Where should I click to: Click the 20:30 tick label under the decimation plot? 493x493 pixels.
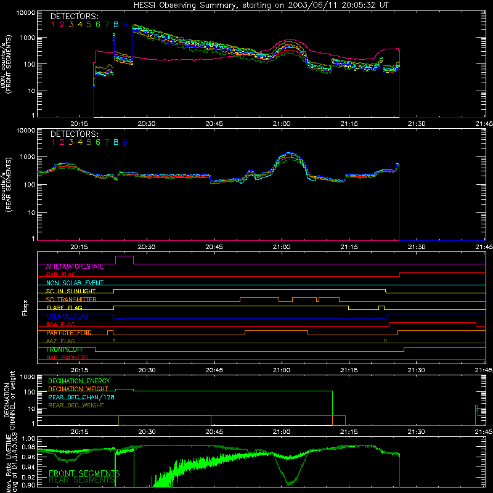147,432
